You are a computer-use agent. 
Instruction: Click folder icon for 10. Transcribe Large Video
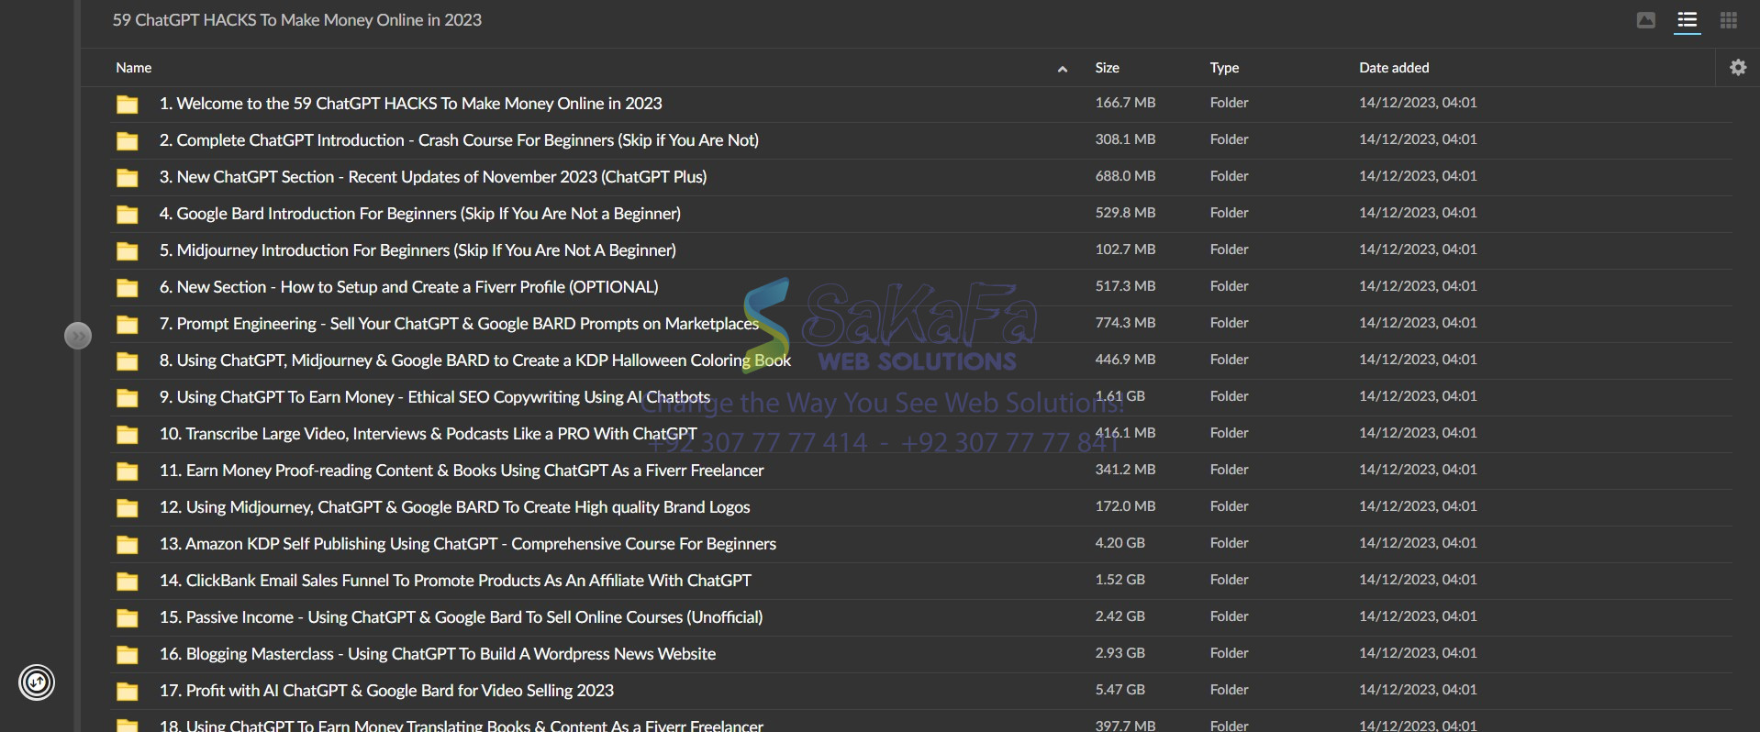[128, 435]
